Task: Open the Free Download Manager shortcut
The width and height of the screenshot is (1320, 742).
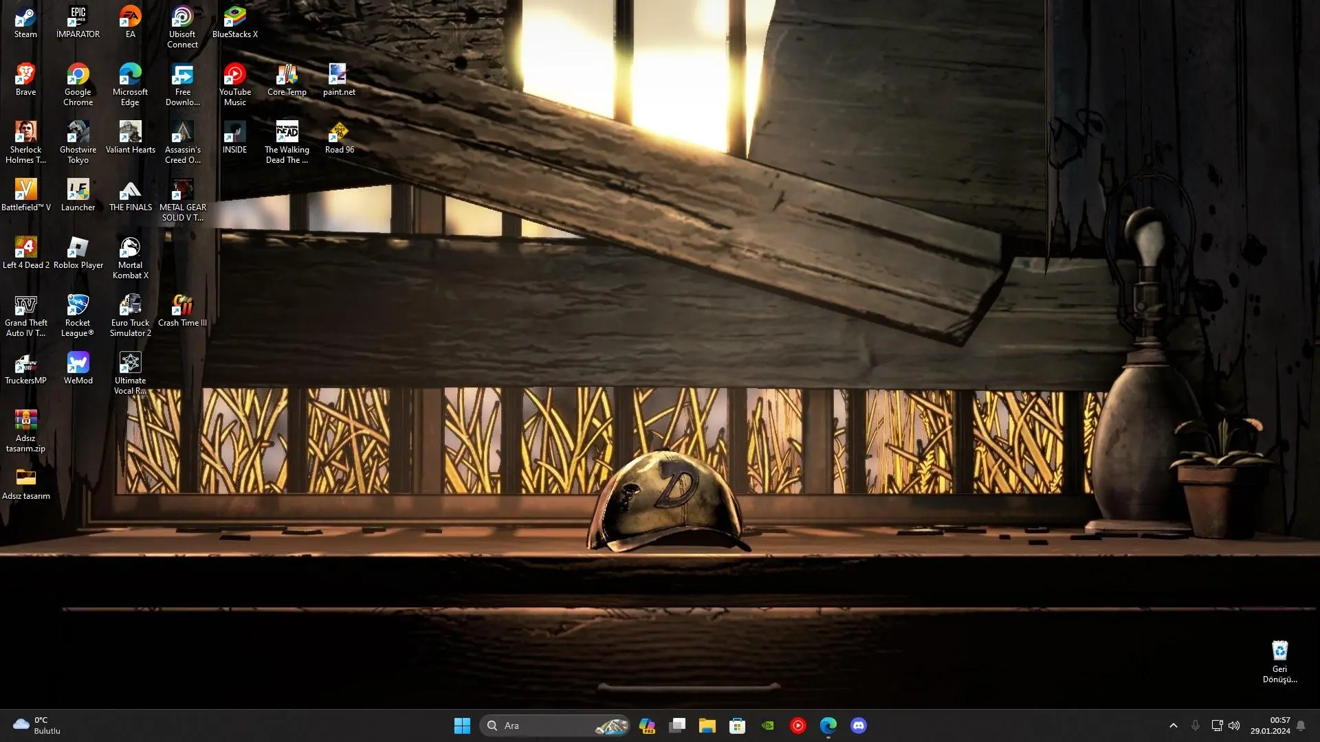Action: (x=182, y=85)
